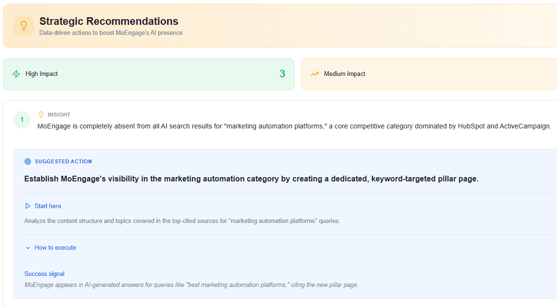Click the Strategic Recommendations heading
Screen dimensions: 557x307
click(x=109, y=21)
